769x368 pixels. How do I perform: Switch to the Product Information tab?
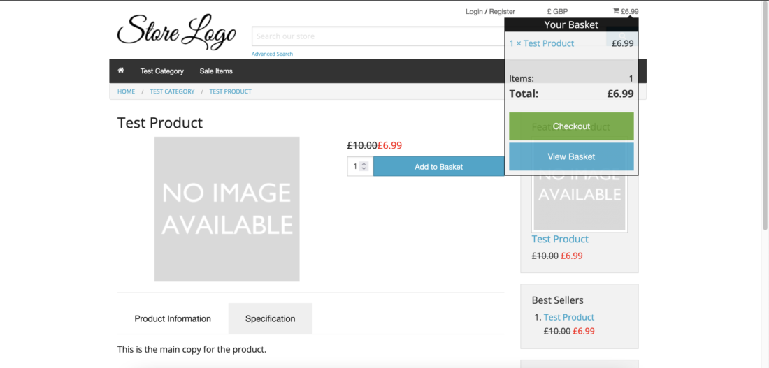click(173, 318)
